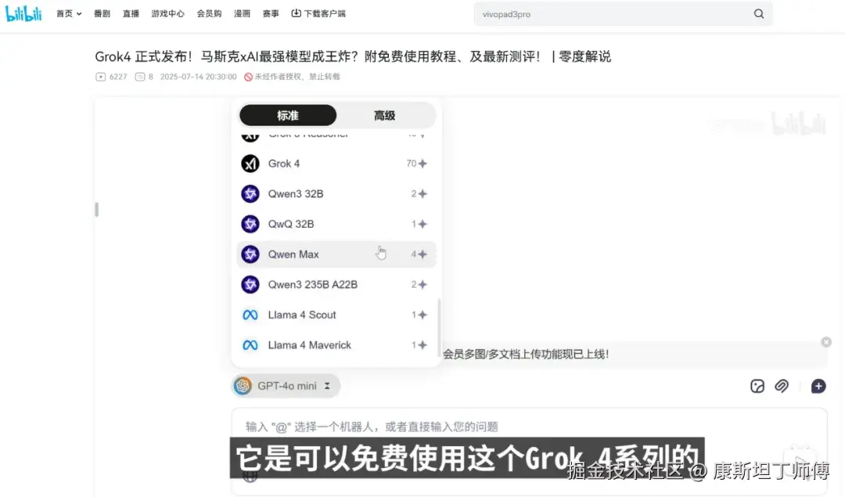Click the paperclip attachment icon
Screen dimensions: 845x497
[x=782, y=386]
